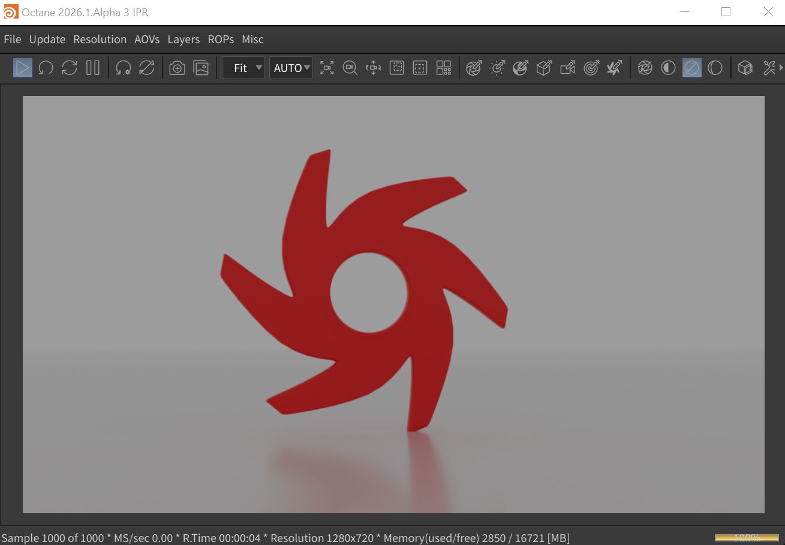This screenshot has height=545, width=785.
Task: Toggle the highlighted denoiser circle icon
Action: click(x=691, y=68)
